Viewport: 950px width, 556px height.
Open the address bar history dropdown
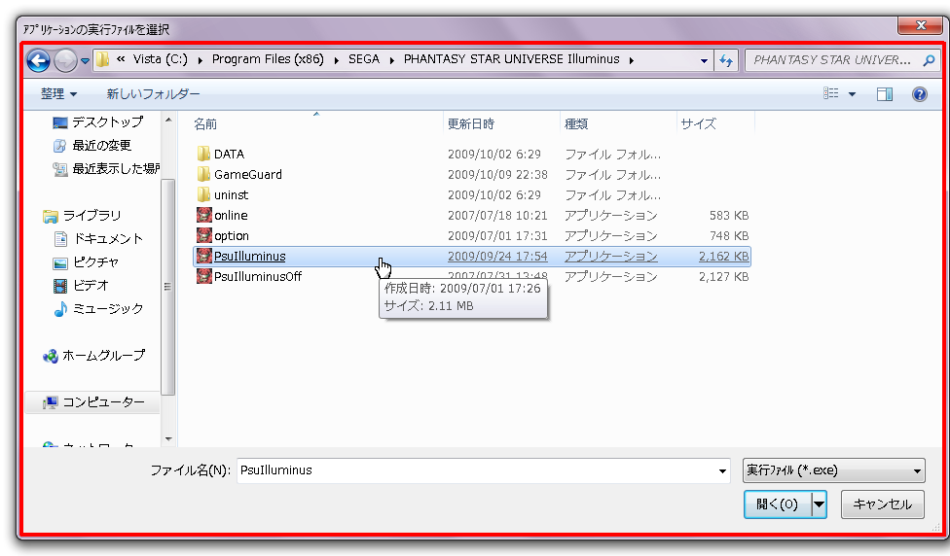(x=704, y=60)
